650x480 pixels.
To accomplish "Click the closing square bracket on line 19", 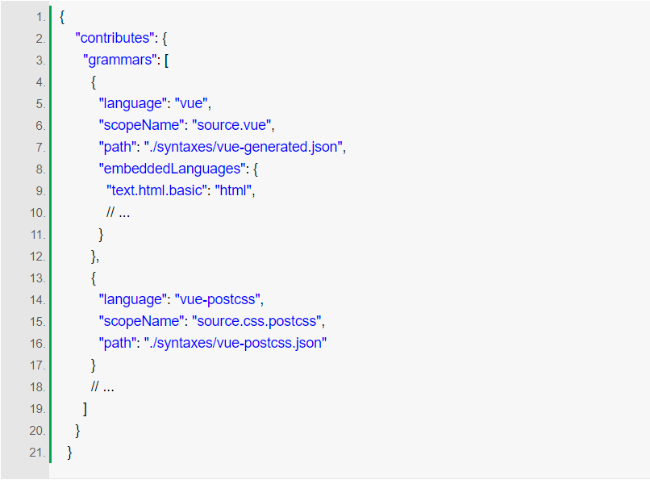I will (x=85, y=409).
